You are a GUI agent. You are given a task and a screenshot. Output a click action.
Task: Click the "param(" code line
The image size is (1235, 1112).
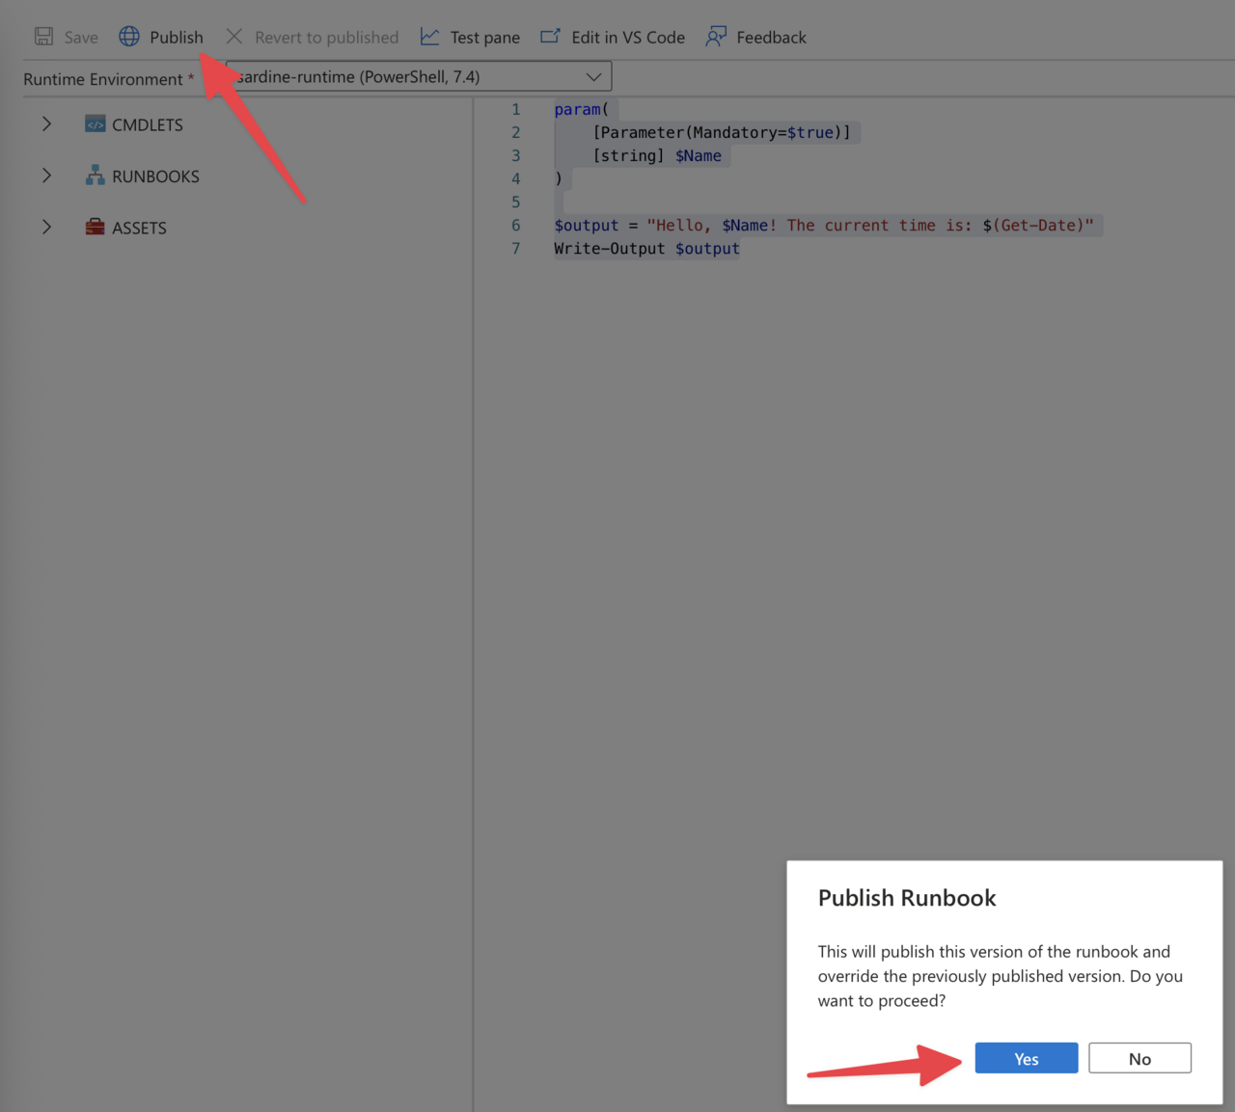coord(582,110)
